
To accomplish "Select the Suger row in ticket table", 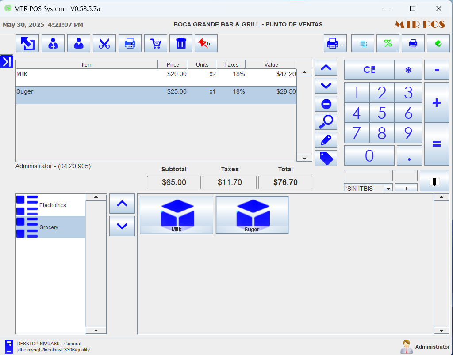I will [x=156, y=95].
